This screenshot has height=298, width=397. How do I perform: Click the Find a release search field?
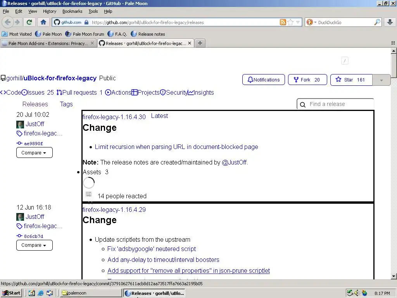click(335, 104)
